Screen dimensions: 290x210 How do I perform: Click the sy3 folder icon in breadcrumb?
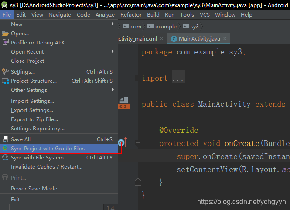point(186,26)
